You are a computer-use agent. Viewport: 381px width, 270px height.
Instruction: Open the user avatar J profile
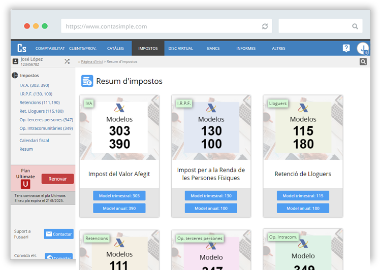[363, 48]
